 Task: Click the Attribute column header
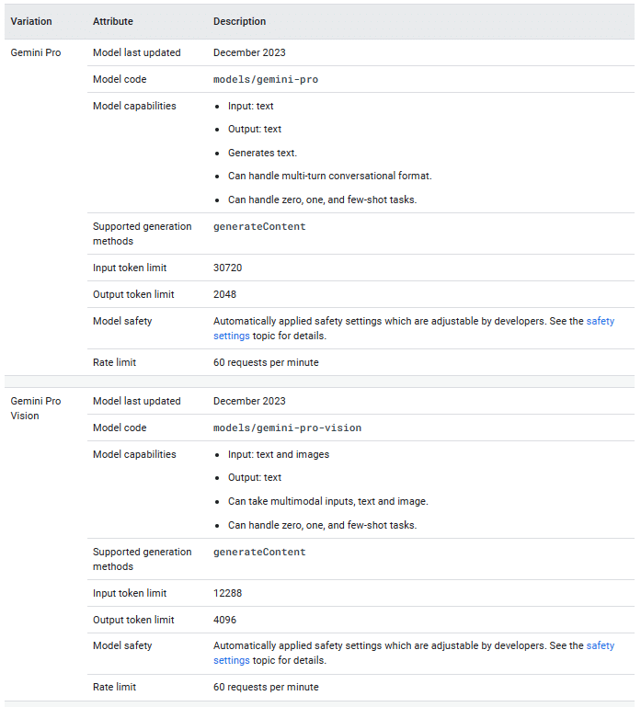point(113,21)
